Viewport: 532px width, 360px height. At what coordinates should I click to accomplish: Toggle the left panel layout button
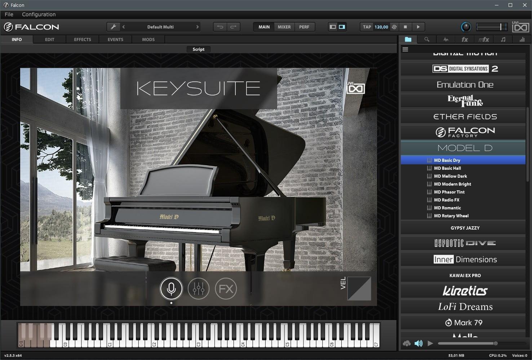(x=333, y=27)
